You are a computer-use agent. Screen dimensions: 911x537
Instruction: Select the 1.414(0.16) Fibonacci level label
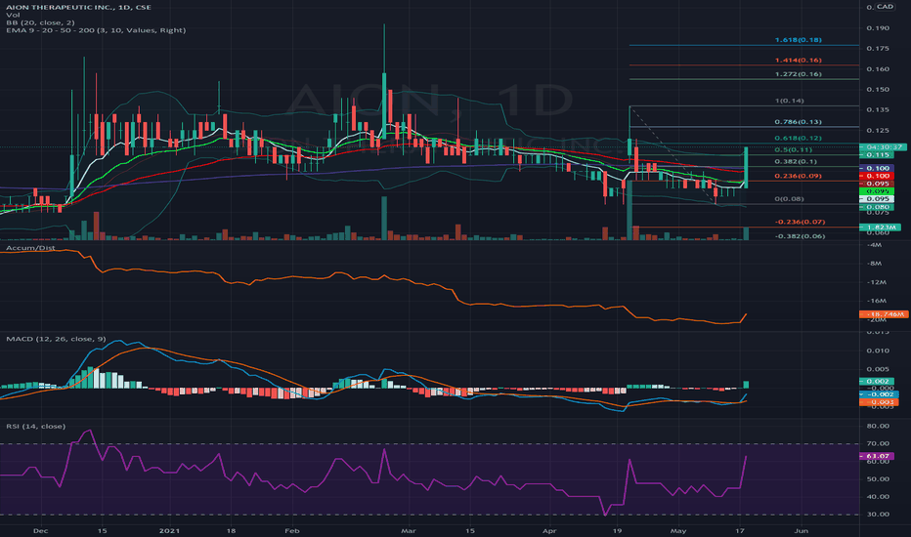coord(798,61)
